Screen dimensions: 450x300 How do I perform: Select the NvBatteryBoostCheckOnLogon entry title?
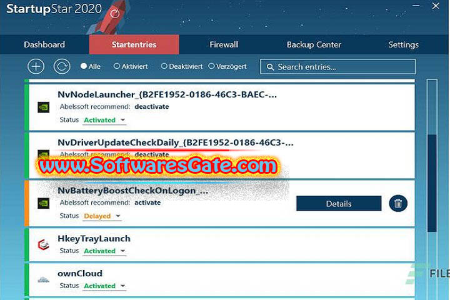tap(133, 191)
